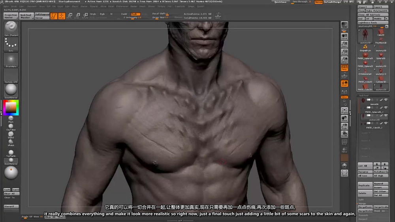Click the MergeDown button
Viewport: 395px width, 222px height.
pos(365,207)
